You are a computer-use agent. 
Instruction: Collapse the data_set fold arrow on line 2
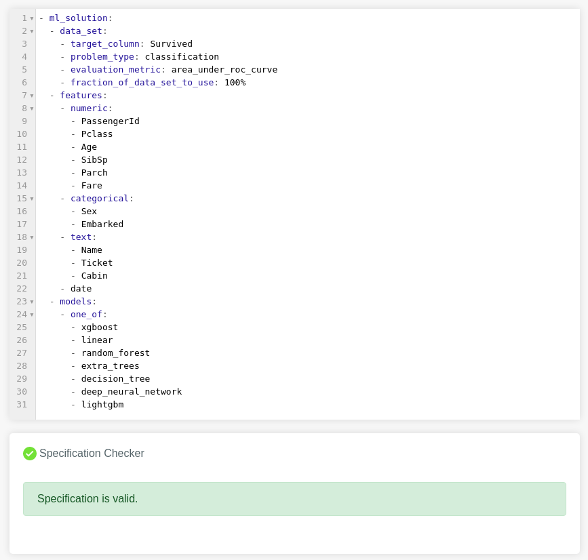32,31
